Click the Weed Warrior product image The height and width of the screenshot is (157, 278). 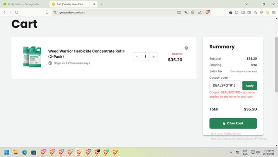tap(32, 57)
